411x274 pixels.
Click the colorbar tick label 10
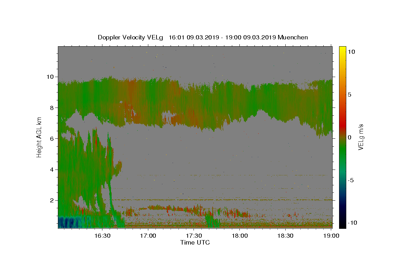click(351, 51)
